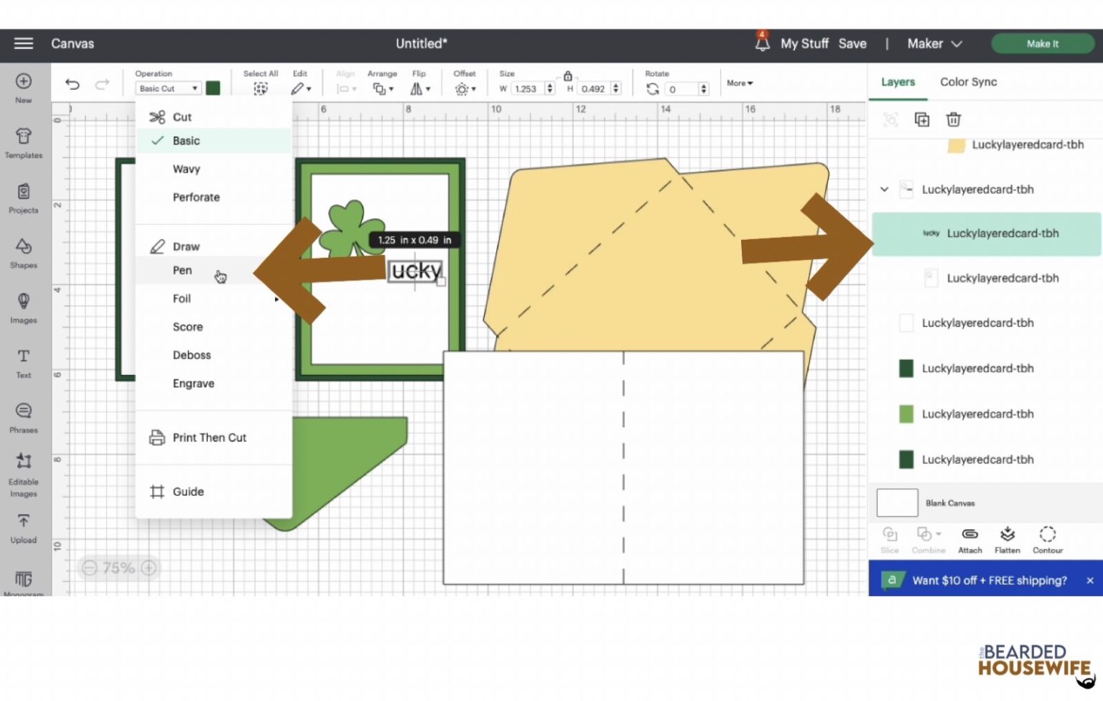Click the notification bell icon
The width and height of the screenshot is (1103, 701).
762,44
